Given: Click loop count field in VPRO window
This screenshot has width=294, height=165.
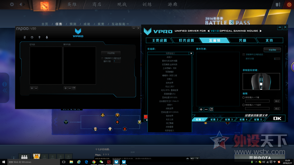Looking at the screenshot, I should pyautogui.click(x=277, y=59).
